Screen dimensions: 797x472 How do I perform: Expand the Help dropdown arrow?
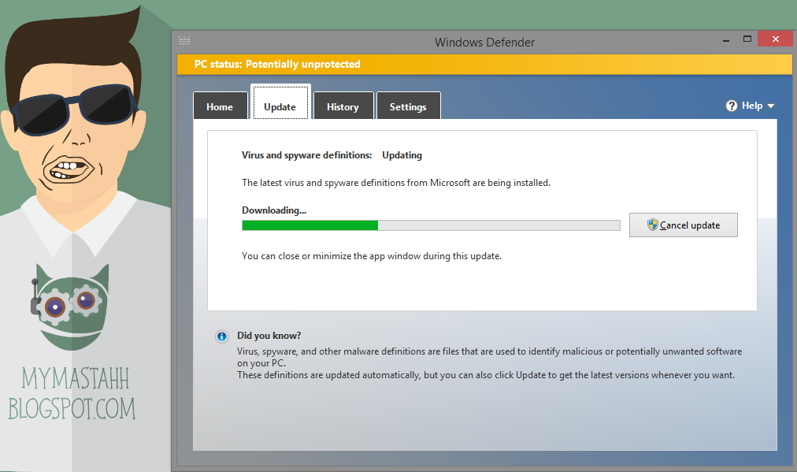(770, 106)
